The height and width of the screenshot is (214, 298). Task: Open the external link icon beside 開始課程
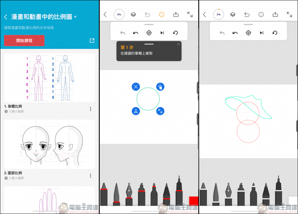[92, 40]
